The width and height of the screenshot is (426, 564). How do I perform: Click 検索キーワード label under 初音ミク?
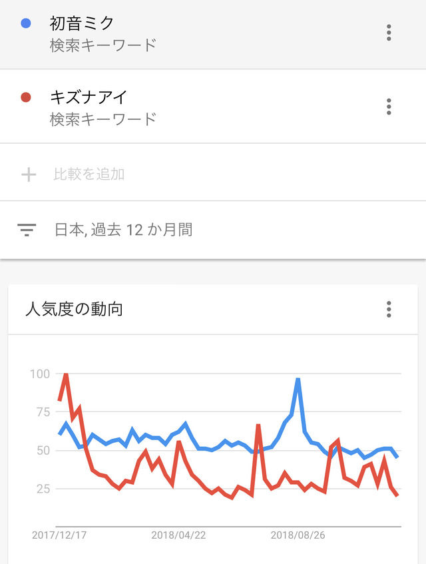coord(103,46)
